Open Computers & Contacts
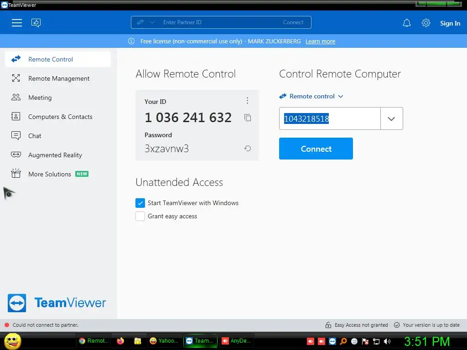The height and width of the screenshot is (350, 467). click(x=58, y=117)
